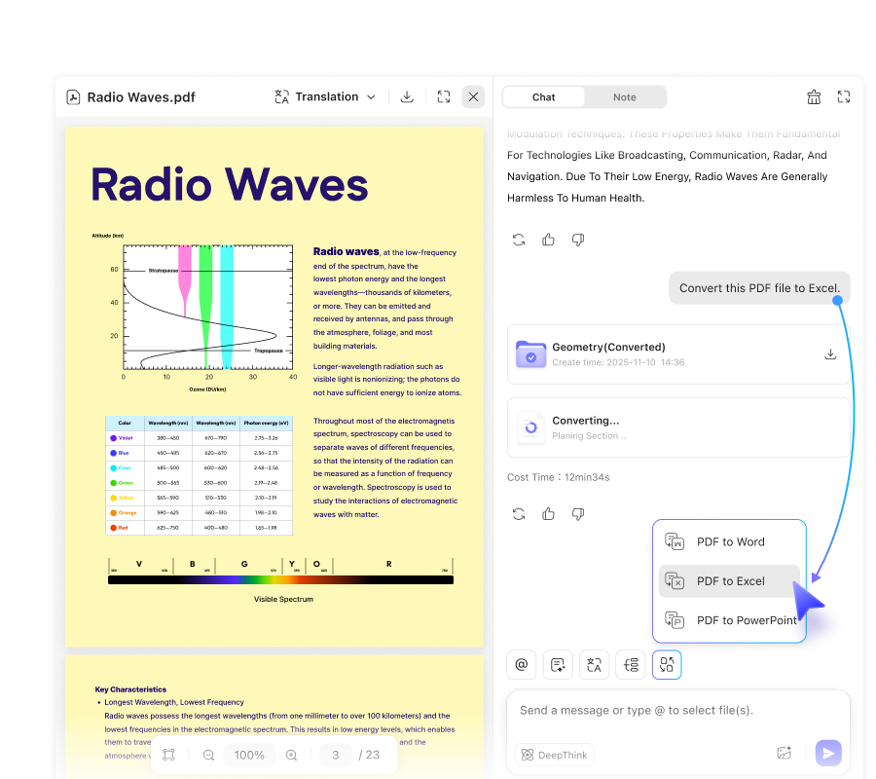The image size is (876, 779).
Task: Click the page number field showing 3
Action: click(335, 755)
